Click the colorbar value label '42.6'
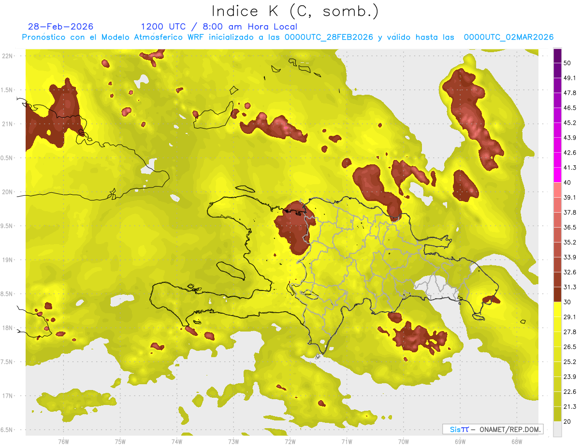The width and height of the screenshot is (580, 448). click(570, 152)
